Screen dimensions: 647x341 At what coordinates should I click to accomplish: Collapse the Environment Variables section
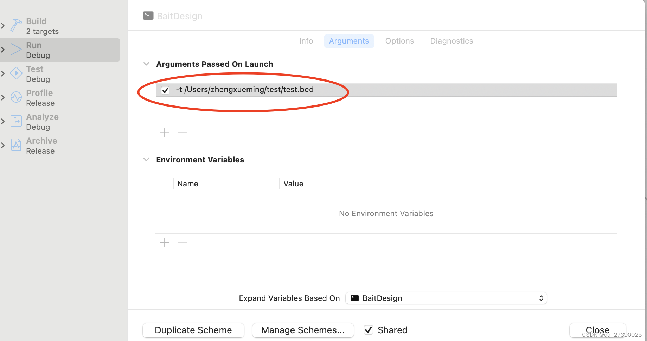point(146,159)
